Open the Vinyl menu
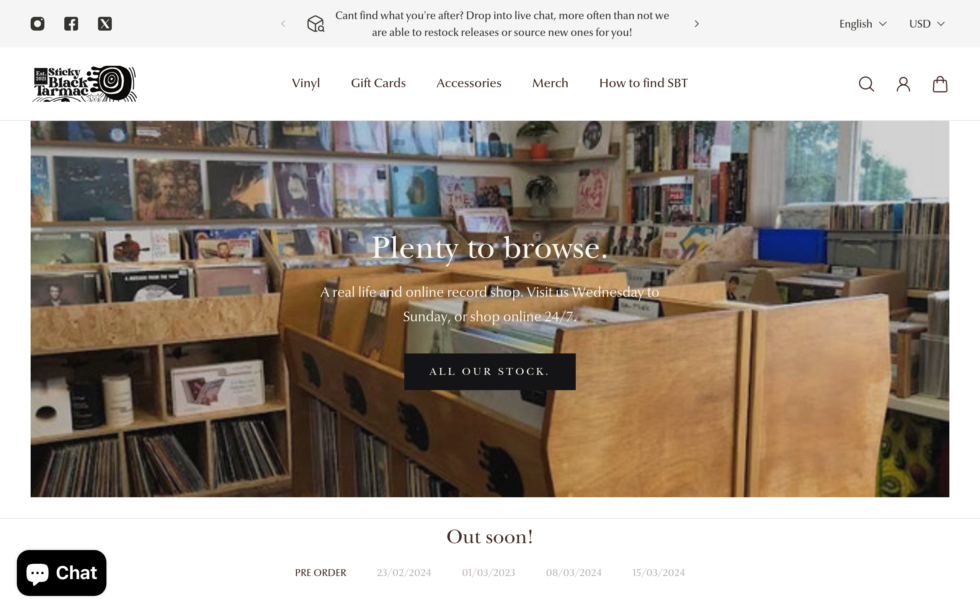Image resolution: width=980 pixels, height=612 pixels. pos(306,83)
